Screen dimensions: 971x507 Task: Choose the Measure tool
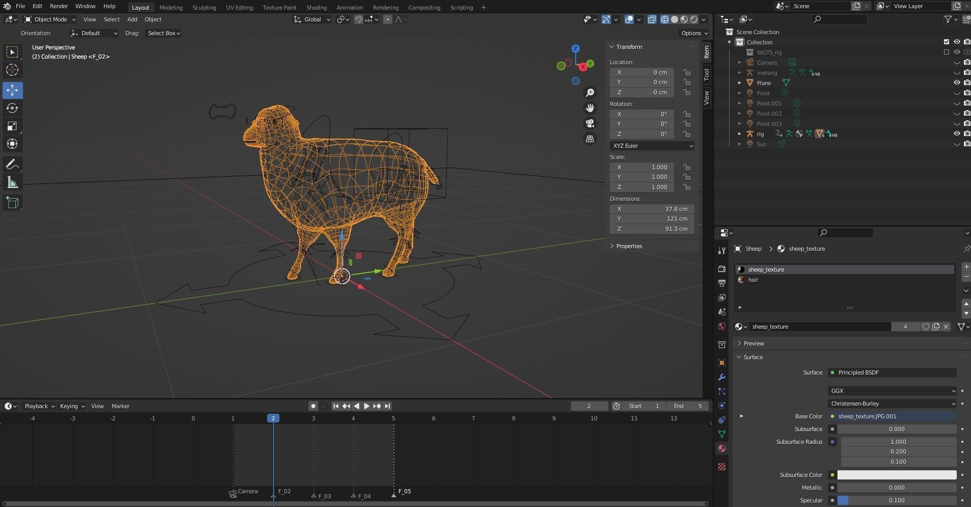[12, 182]
